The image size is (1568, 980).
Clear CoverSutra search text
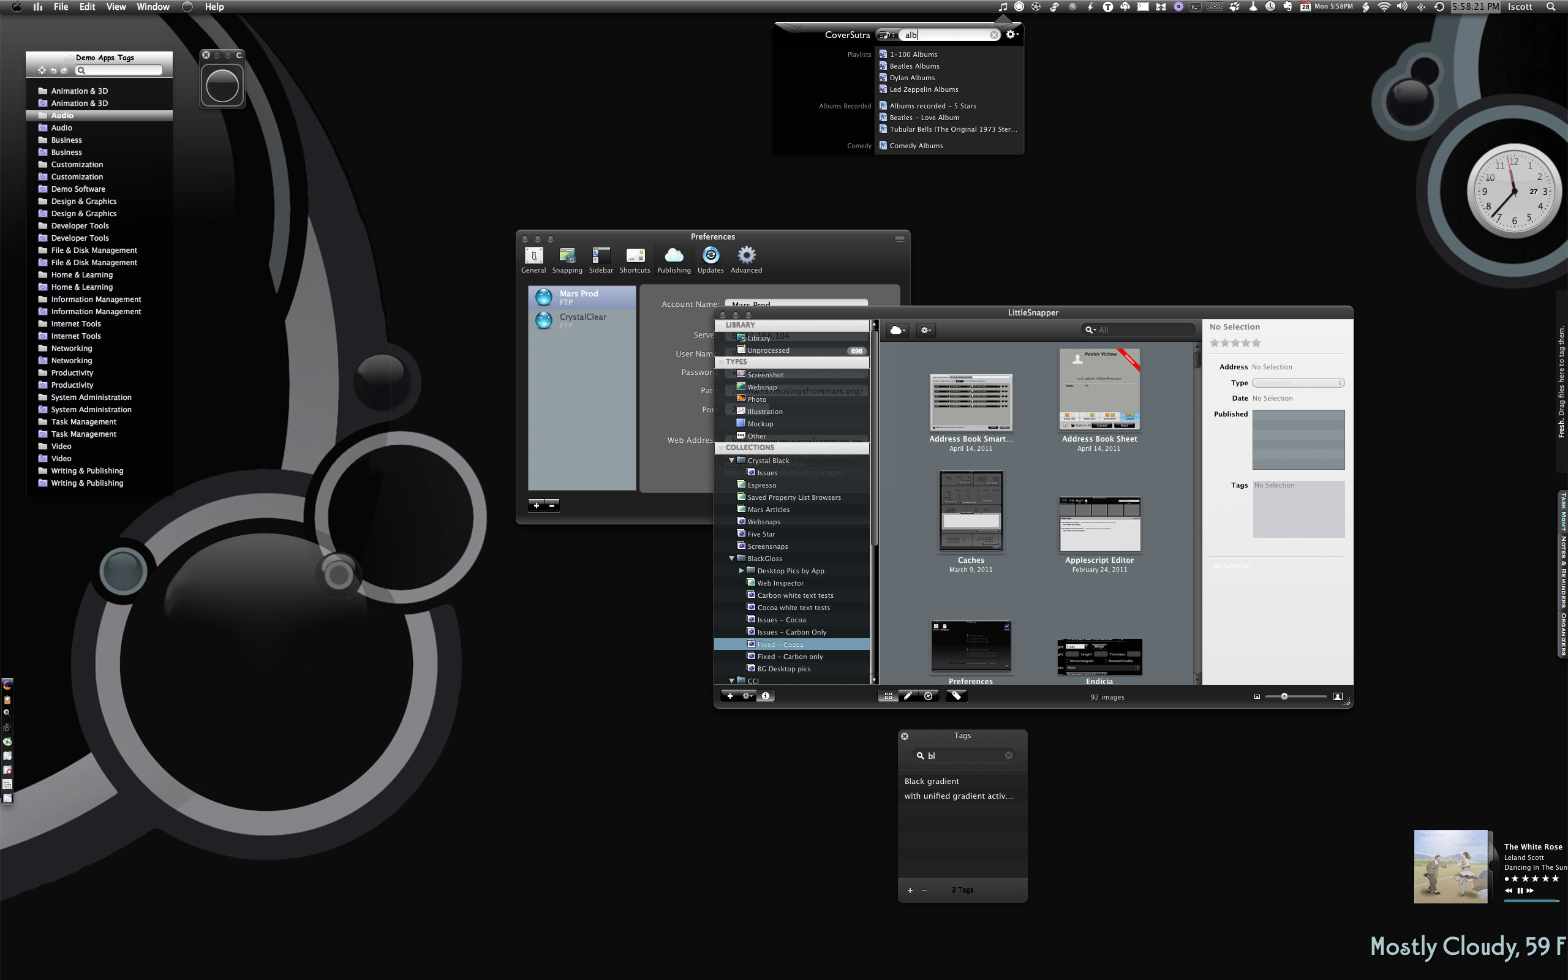click(994, 35)
